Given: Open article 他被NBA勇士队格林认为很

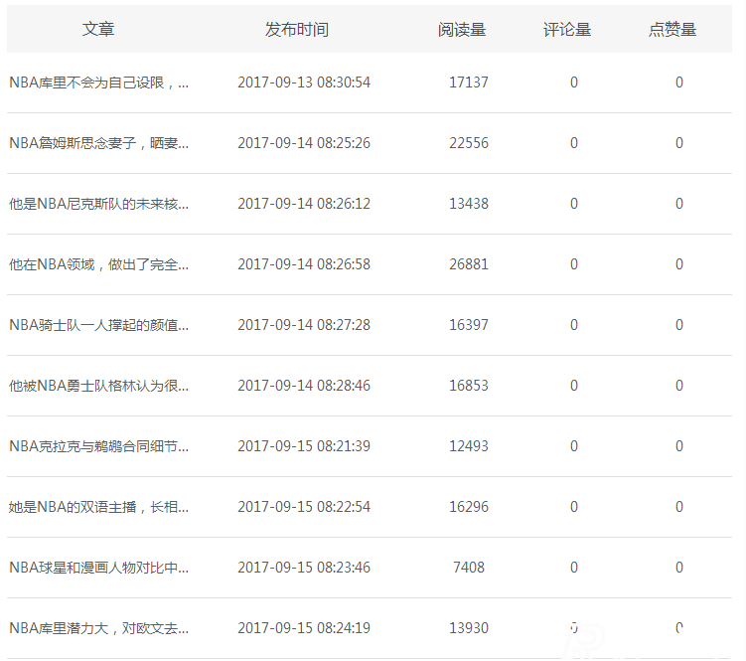Looking at the screenshot, I should point(98,386).
